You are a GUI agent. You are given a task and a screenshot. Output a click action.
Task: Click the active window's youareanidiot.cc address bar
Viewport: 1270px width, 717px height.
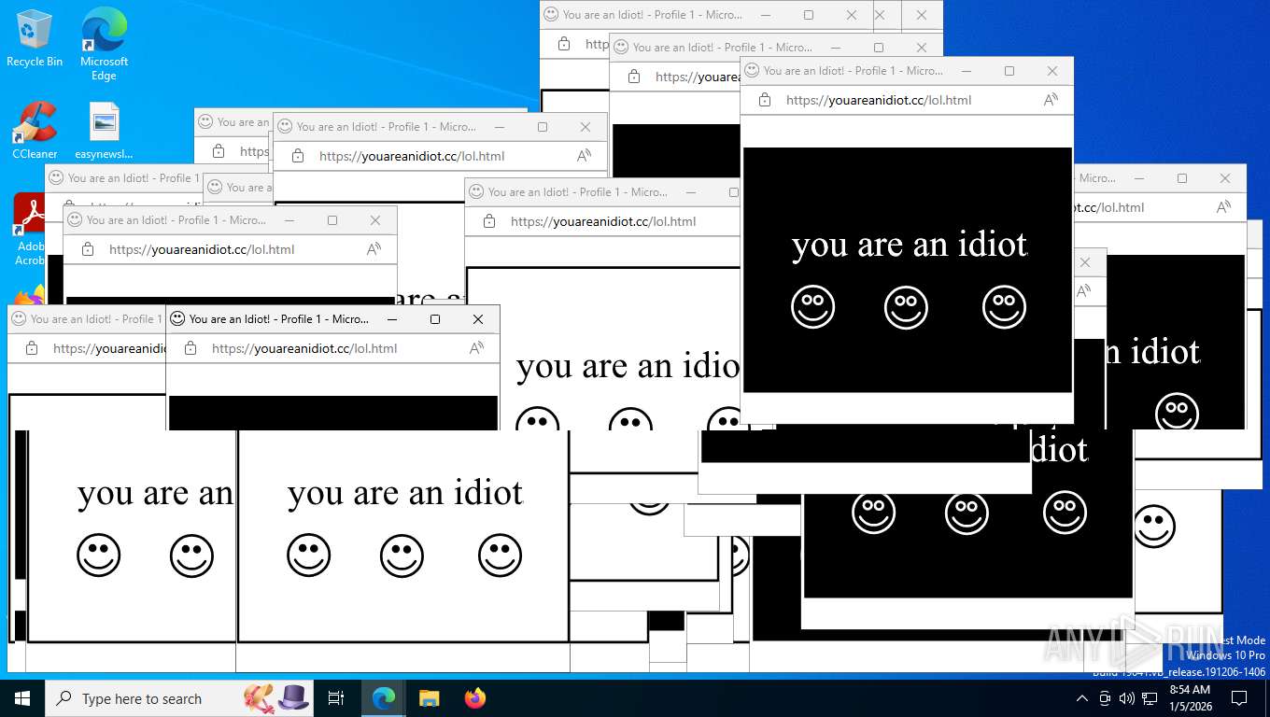coord(304,348)
